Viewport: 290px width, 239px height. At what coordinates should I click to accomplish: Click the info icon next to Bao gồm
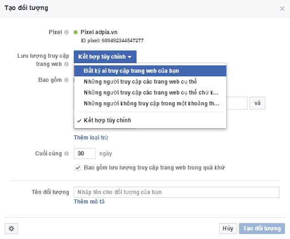coord(66,80)
